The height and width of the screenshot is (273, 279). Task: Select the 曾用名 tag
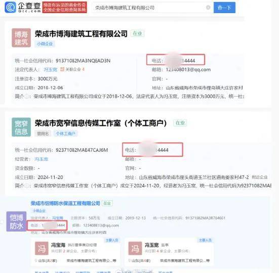(x=43, y=133)
